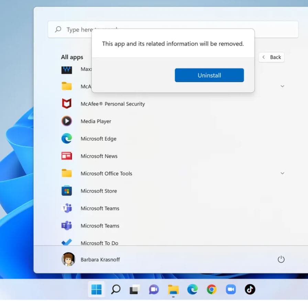Open Microsoft News list entry
The width and height of the screenshot is (308, 301).
[x=99, y=156]
